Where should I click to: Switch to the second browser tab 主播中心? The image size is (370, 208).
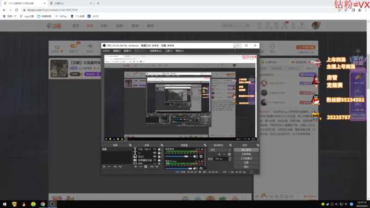point(70,3)
